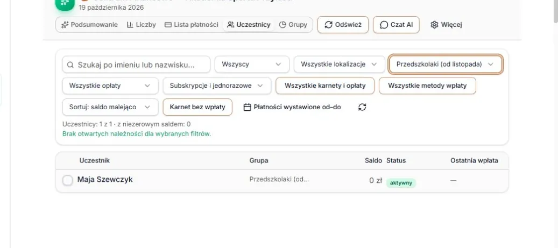The image size is (558, 248).
Task: Click the gear icon next to Więcej
Action: coord(434,25)
